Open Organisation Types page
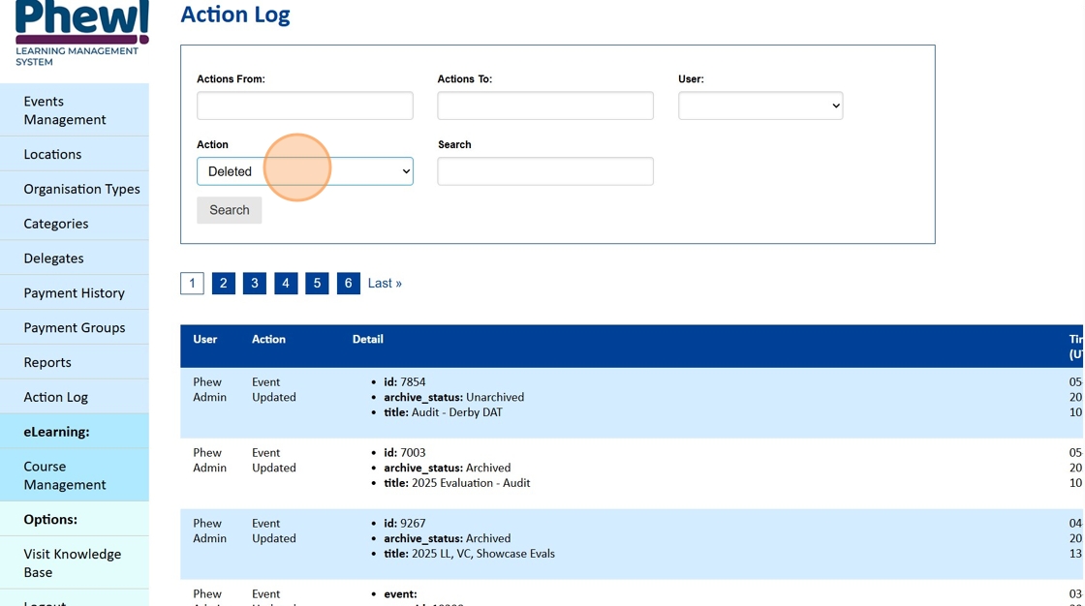Screen dimensions: 1085x606 tap(74, 188)
